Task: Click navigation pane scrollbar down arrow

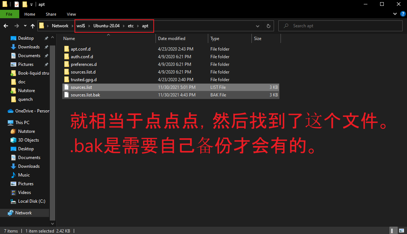Action: [x=52, y=223]
